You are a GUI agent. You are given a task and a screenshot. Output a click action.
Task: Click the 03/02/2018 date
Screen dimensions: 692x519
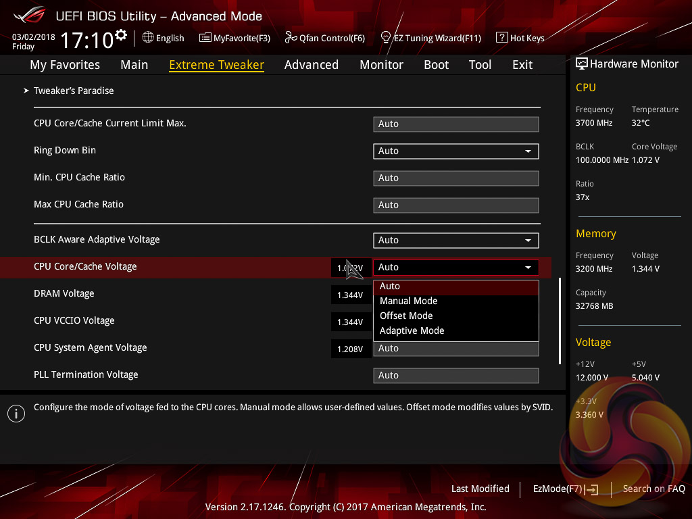tap(34, 37)
